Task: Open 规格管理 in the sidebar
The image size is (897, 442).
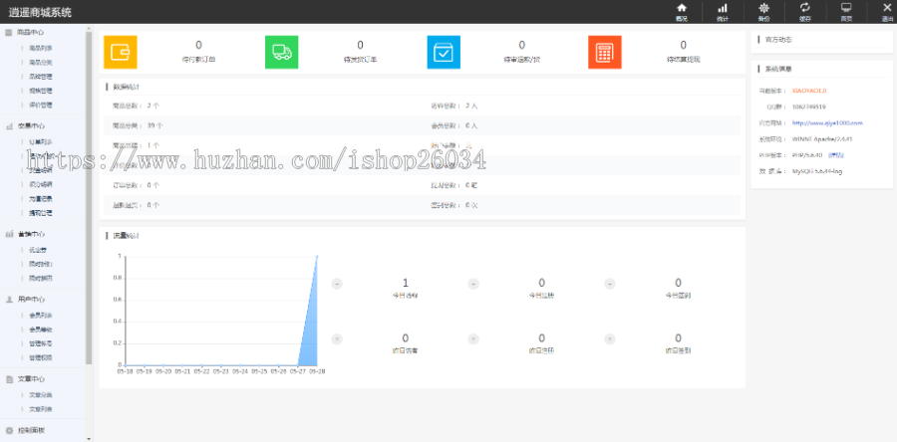Action: (40, 91)
